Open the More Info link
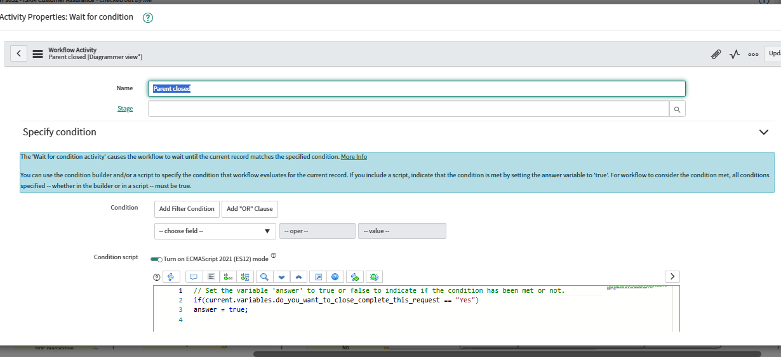Image resolution: width=781 pixels, height=357 pixels. 354,157
